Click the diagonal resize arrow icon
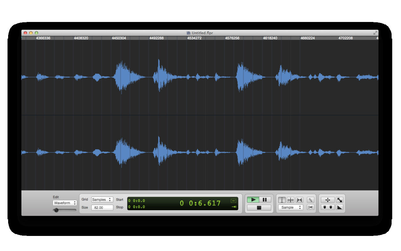Image resolution: width=401 pixels, height=251 pixels. [x=340, y=200]
